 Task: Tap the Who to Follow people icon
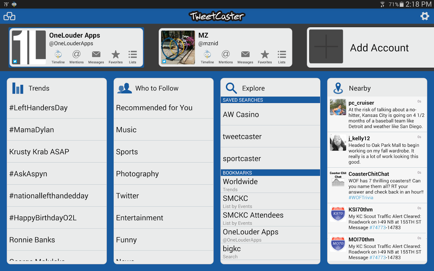[125, 88]
